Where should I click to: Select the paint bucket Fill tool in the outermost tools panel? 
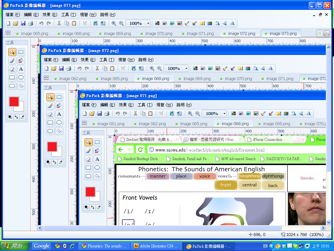click(21, 60)
